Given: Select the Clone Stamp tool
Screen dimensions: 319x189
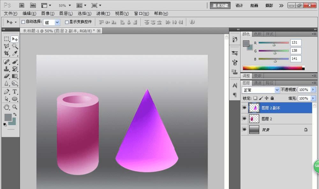Looking at the screenshot, I should click(x=6, y=69).
